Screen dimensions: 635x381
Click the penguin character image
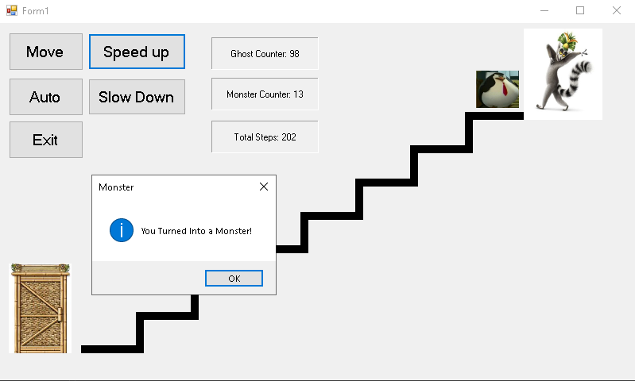498,89
